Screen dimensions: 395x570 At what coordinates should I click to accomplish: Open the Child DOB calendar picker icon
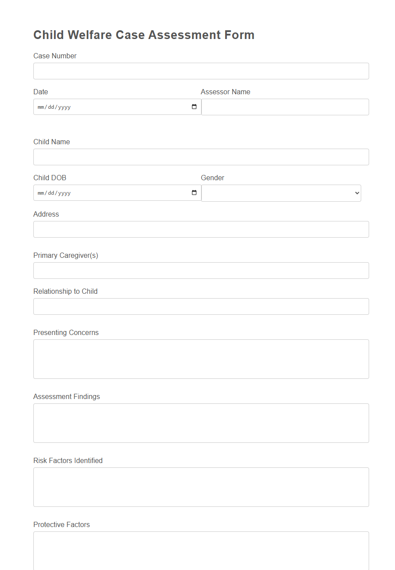(x=194, y=192)
